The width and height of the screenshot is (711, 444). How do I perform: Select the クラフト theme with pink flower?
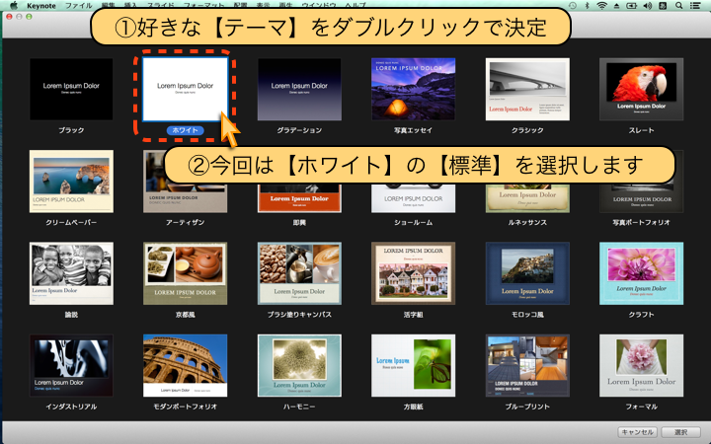coord(641,273)
